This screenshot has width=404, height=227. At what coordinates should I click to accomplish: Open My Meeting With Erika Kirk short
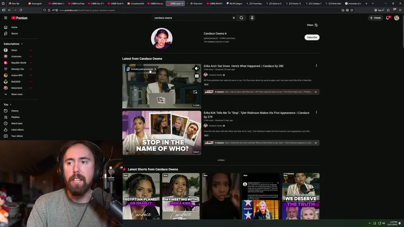click(x=181, y=196)
